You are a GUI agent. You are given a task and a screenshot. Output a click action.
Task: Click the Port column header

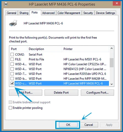pos(18,49)
